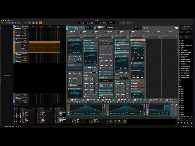The width and height of the screenshot is (195, 146).
Task: Click the dark red button in the DAW toolbar
Action: click(22, 23)
